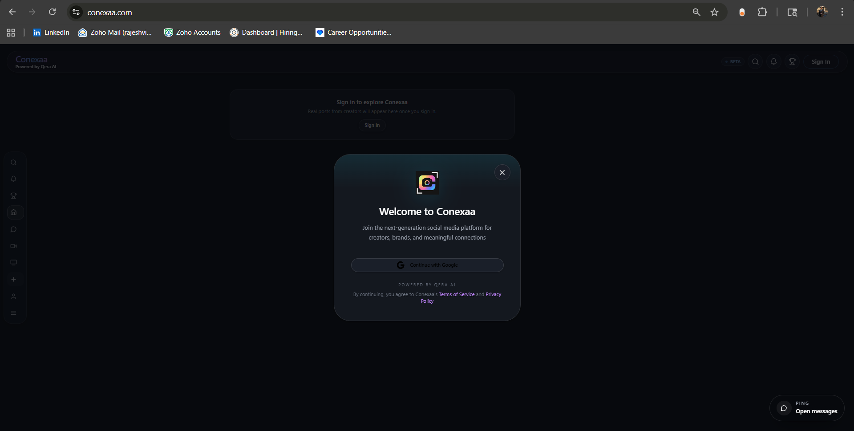Go back in browser history

click(x=12, y=12)
